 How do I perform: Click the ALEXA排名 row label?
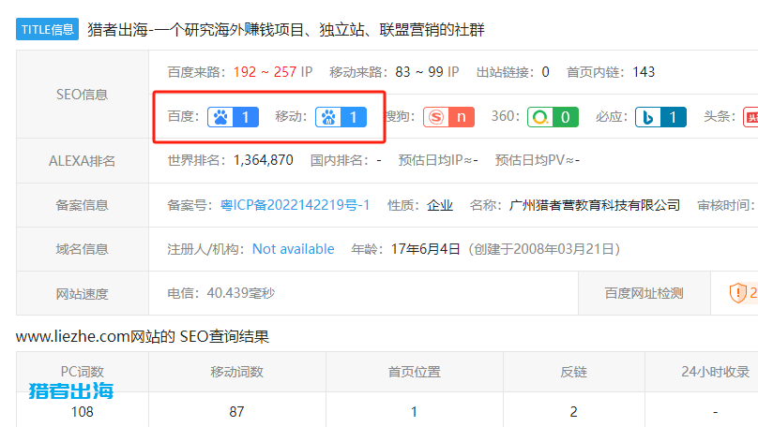(83, 161)
